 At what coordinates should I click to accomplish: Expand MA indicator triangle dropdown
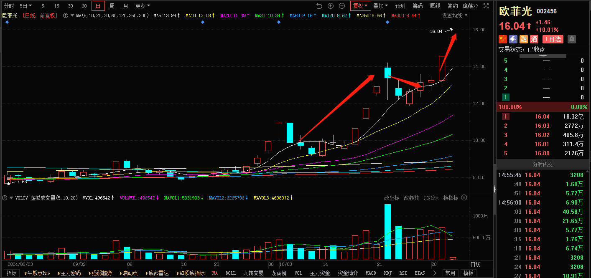[x=72, y=15]
